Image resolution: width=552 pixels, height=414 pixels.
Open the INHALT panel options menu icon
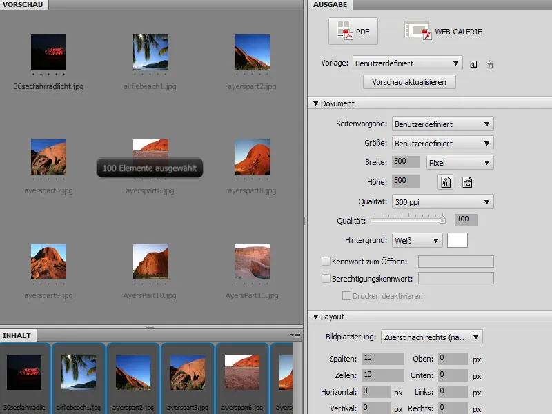point(295,335)
